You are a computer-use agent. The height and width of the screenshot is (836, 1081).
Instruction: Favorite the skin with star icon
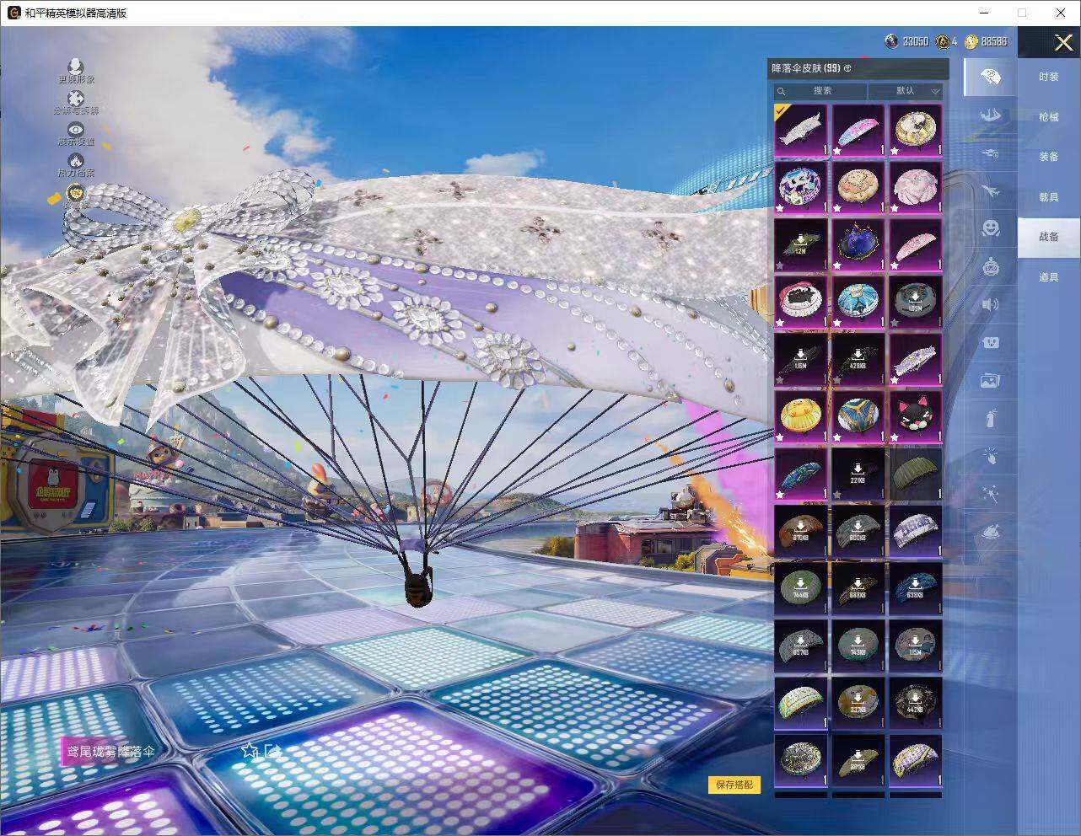(x=250, y=750)
